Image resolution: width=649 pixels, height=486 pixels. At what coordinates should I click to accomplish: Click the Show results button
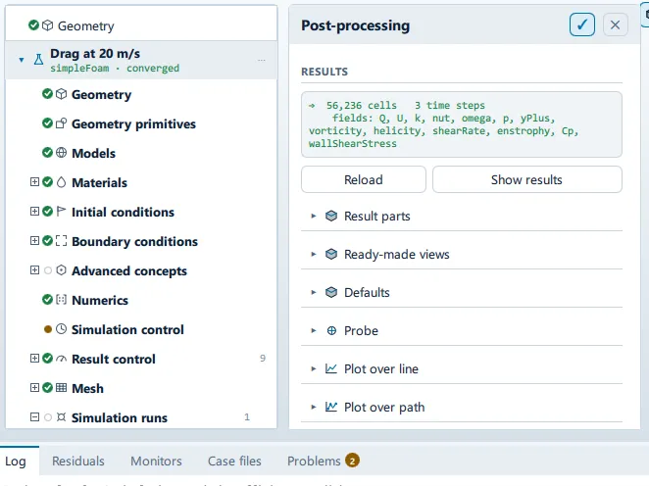(x=526, y=179)
